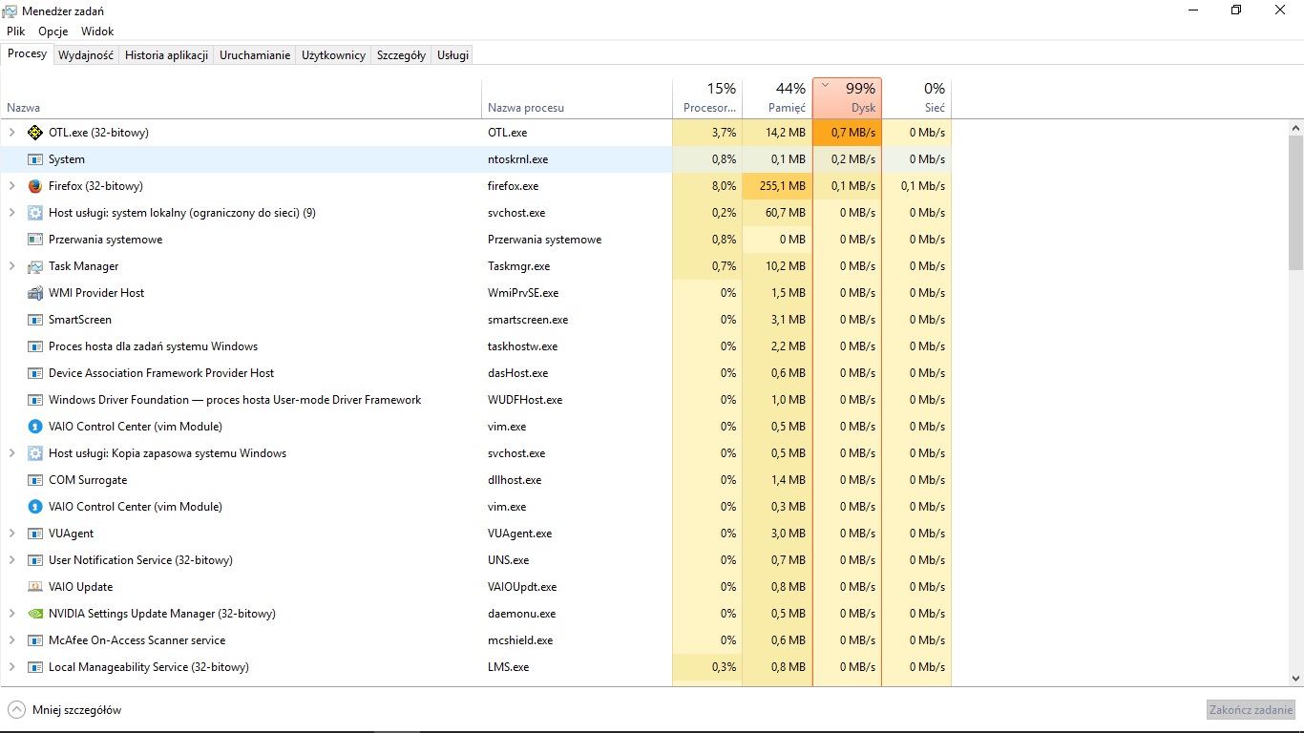Select the mcshield.exe process name

[x=520, y=640]
